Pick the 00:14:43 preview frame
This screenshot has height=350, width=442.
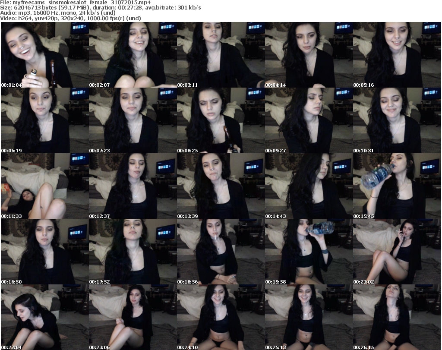point(309,186)
